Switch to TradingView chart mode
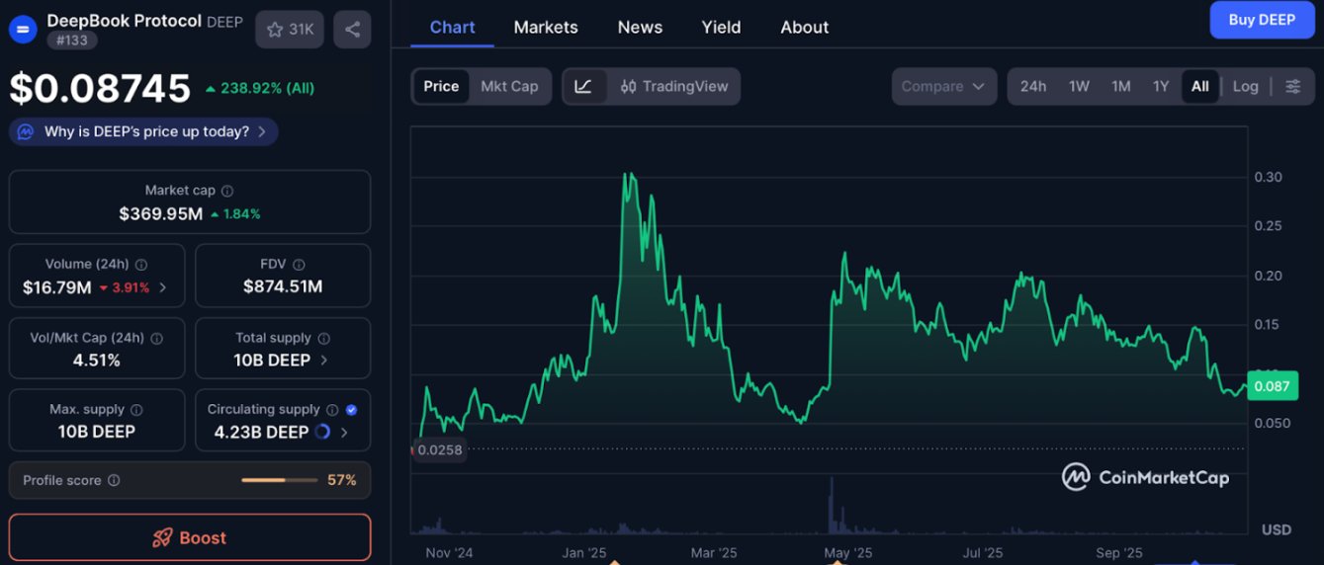This screenshot has width=1324, height=565. 672,87
